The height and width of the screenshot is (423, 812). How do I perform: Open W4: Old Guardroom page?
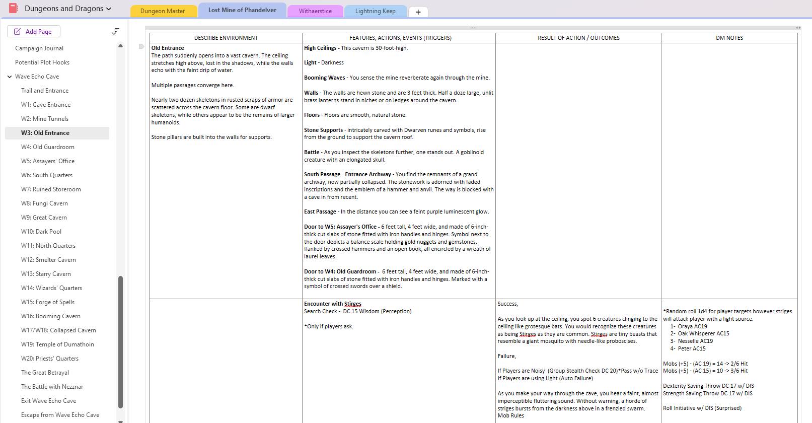tap(48, 147)
